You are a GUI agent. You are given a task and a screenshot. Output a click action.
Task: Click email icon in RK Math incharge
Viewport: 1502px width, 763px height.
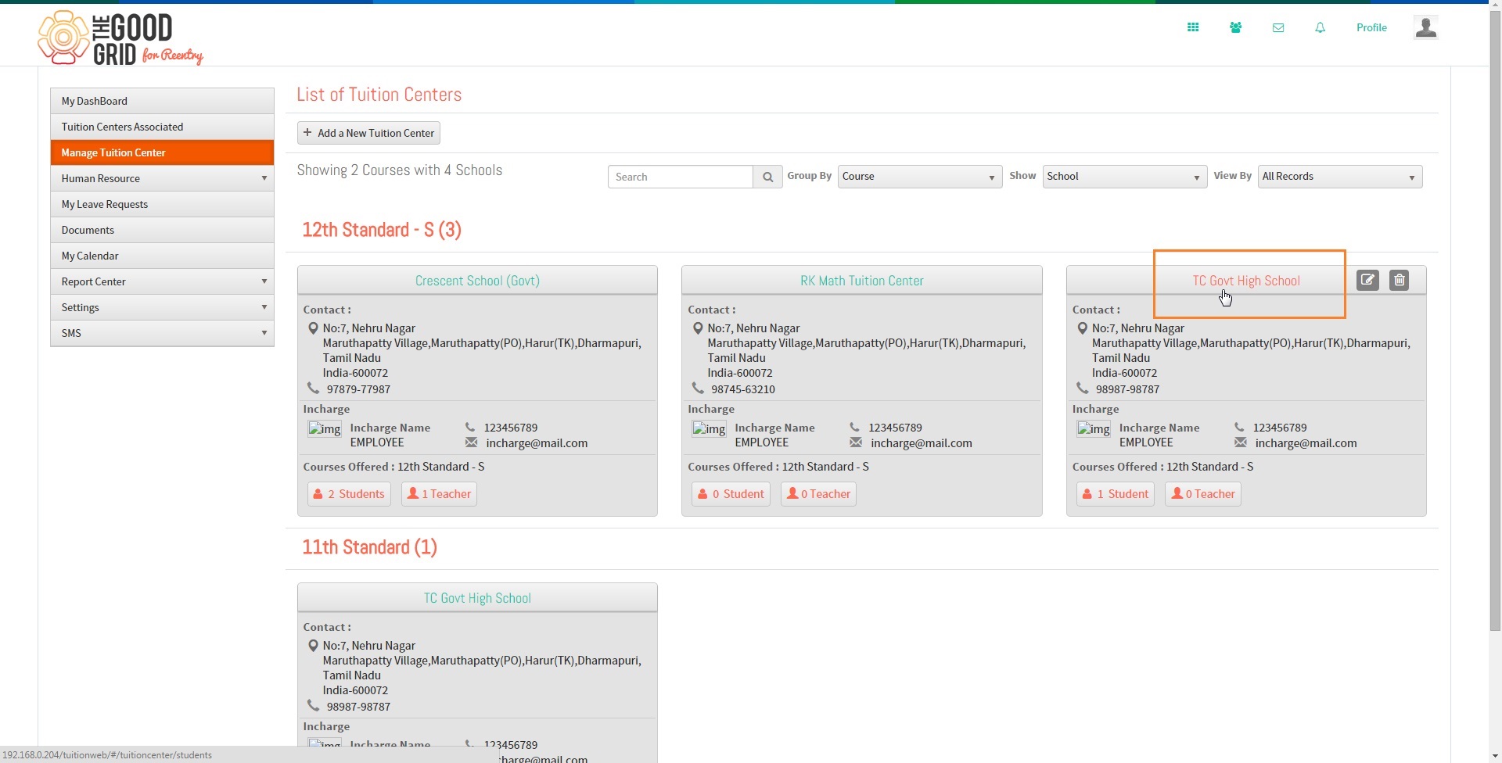tap(856, 442)
